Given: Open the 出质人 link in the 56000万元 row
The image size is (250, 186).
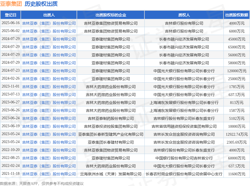Looking at the screenshot, I should tap(49, 55).
